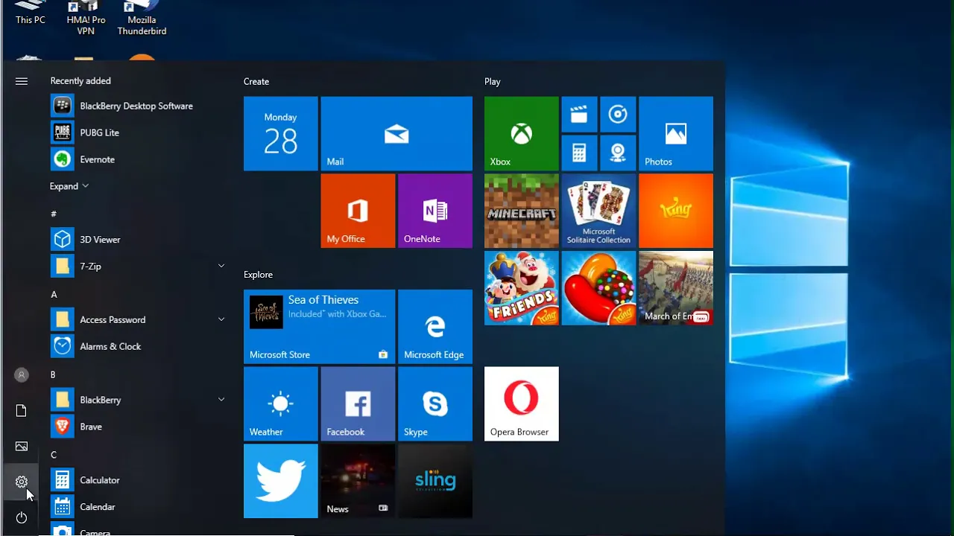Expand the BlackBerry folder
The width and height of the screenshot is (954, 536).
[x=221, y=400]
